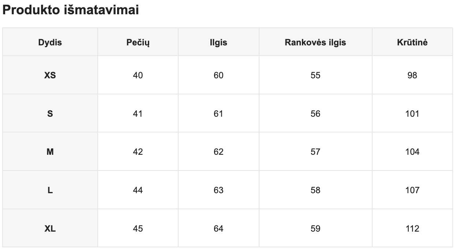Select the M size row label
The image size is (456, 251).
[x=50, y=152]
